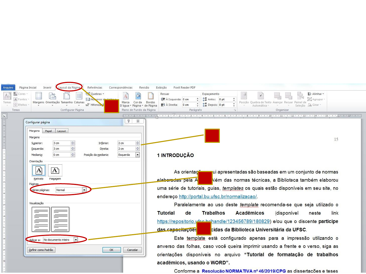Click the Marca D'água watermark icon
The width and height of the screenshot is (366, 274).
click(126, 96)
